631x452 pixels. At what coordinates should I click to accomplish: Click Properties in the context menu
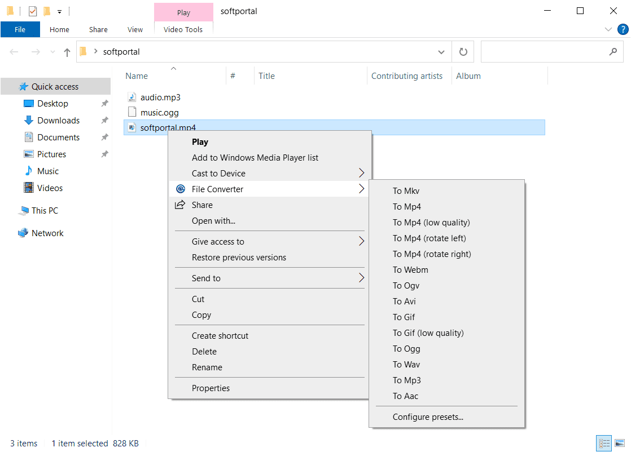click(x=211, y=388)
